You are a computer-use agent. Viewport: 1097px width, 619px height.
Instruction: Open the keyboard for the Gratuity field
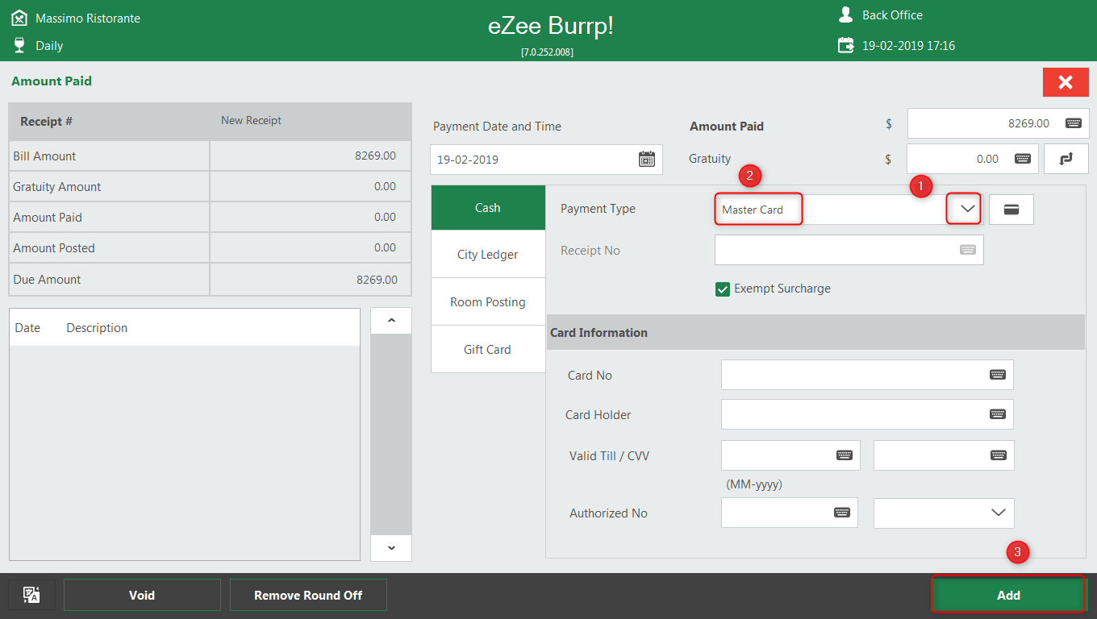(x=1022, y=159)
